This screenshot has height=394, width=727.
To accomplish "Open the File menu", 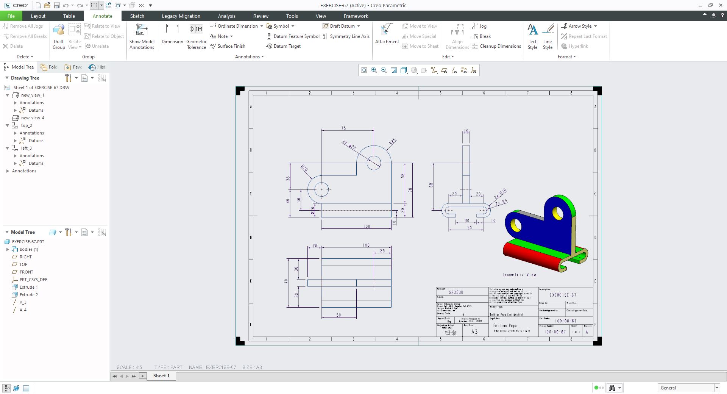I will (x=11, y=16).
